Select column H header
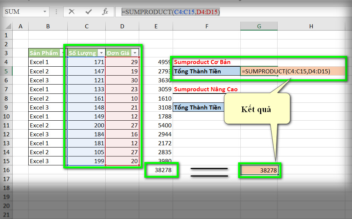 (311, 26)
